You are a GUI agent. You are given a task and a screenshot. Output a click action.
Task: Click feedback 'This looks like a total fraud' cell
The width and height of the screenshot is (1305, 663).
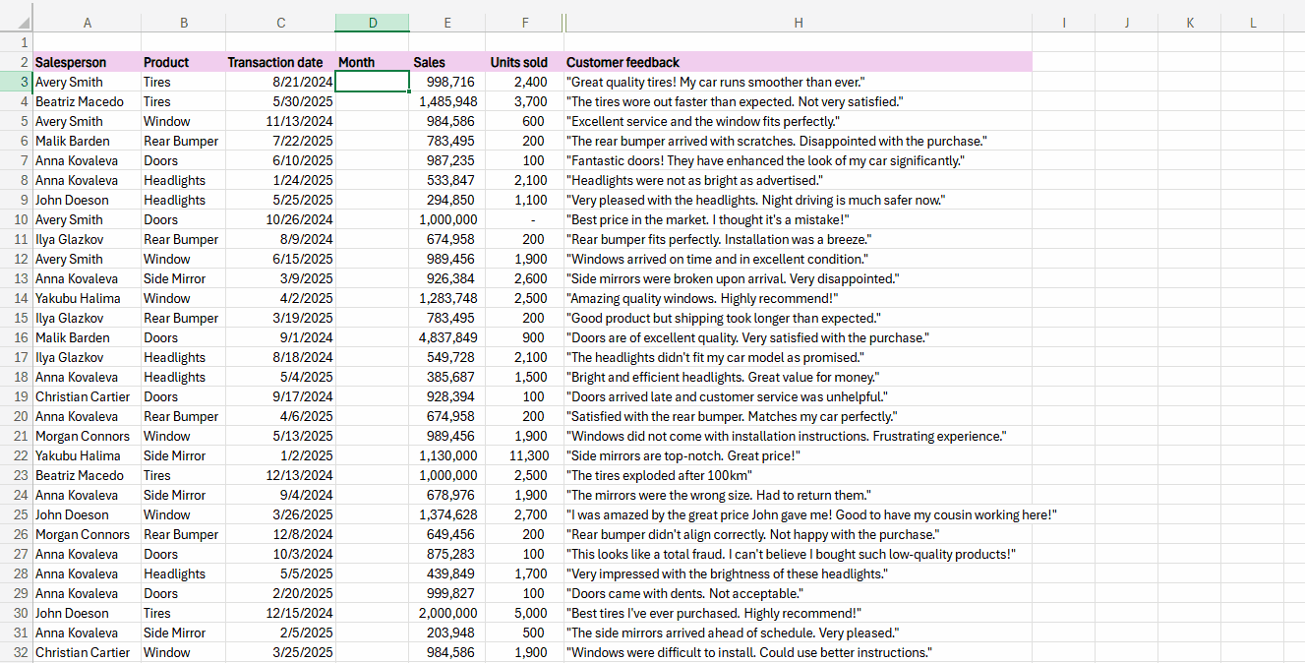[x=798, y=554]
